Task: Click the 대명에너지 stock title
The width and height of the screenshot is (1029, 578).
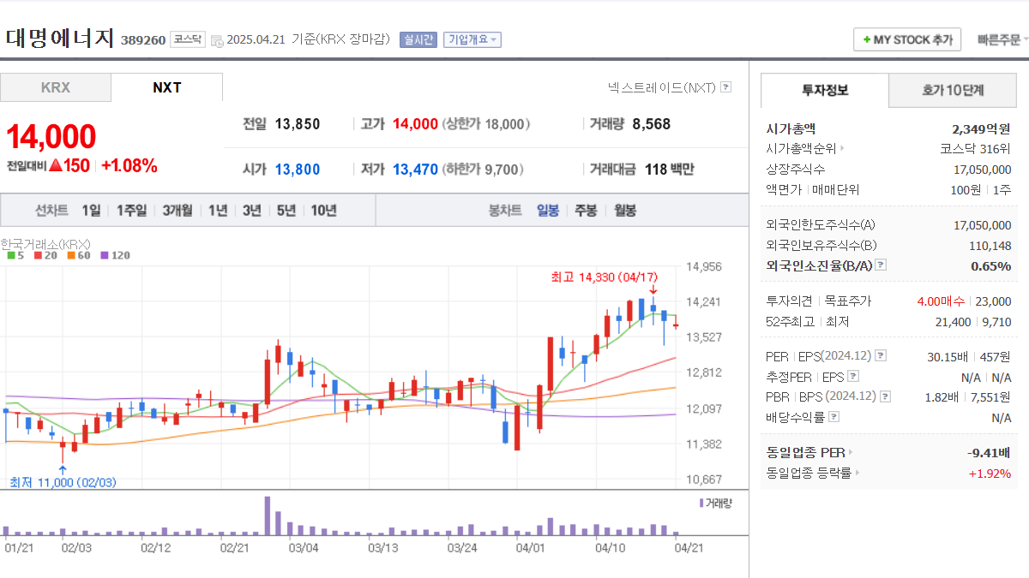Action: pos(59,39)
